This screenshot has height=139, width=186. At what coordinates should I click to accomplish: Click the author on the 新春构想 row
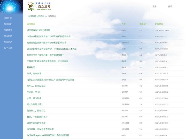click(x=124, y=67)
